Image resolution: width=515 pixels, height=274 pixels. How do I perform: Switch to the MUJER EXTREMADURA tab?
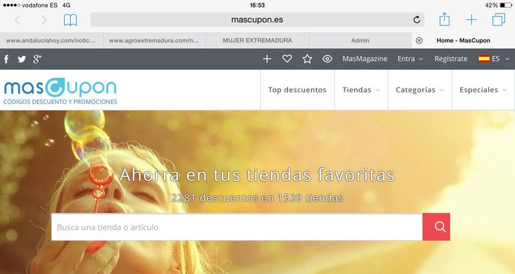(x=257, y=40)
